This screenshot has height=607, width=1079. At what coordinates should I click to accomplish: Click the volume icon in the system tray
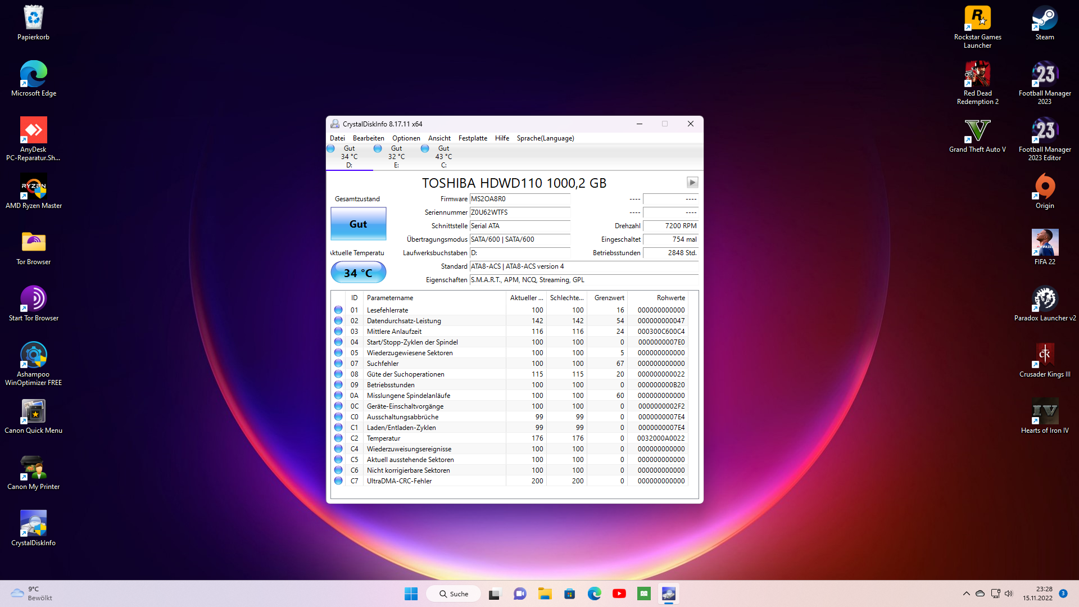point(1010,594)
